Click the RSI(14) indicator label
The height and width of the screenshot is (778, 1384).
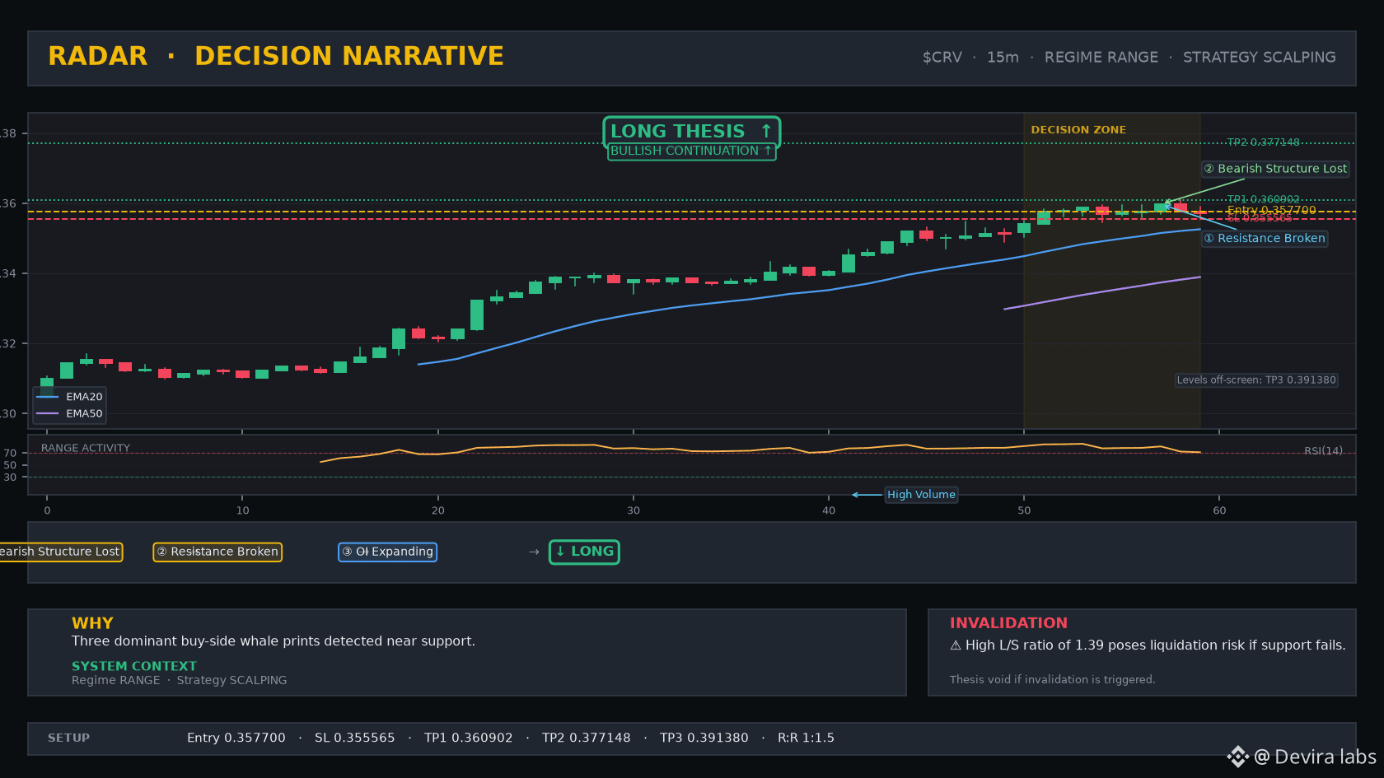1323,451
